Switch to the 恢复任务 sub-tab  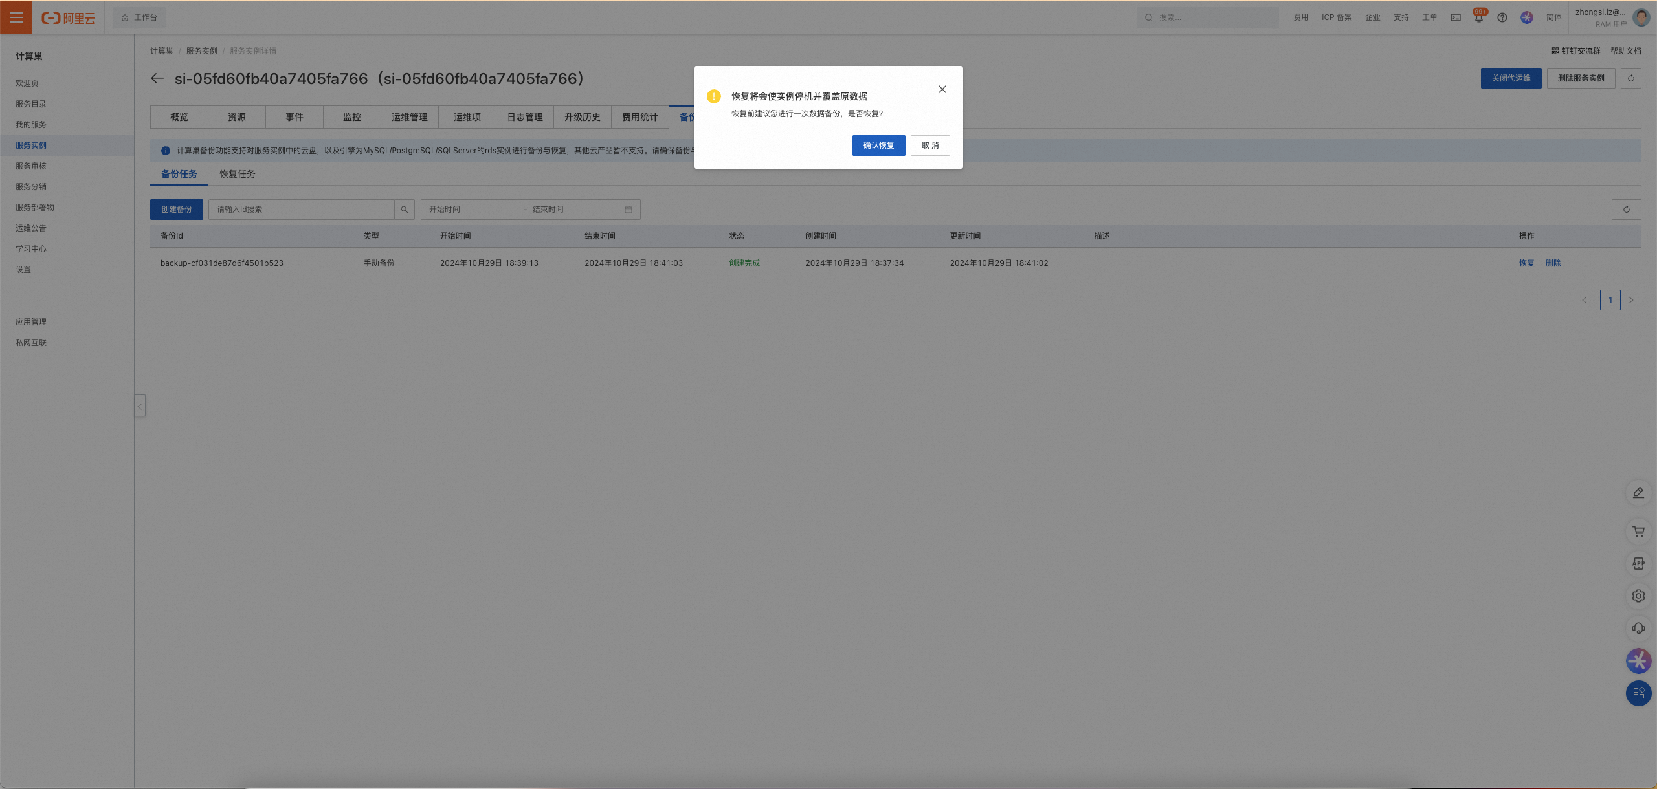click(x=238, y=174)
